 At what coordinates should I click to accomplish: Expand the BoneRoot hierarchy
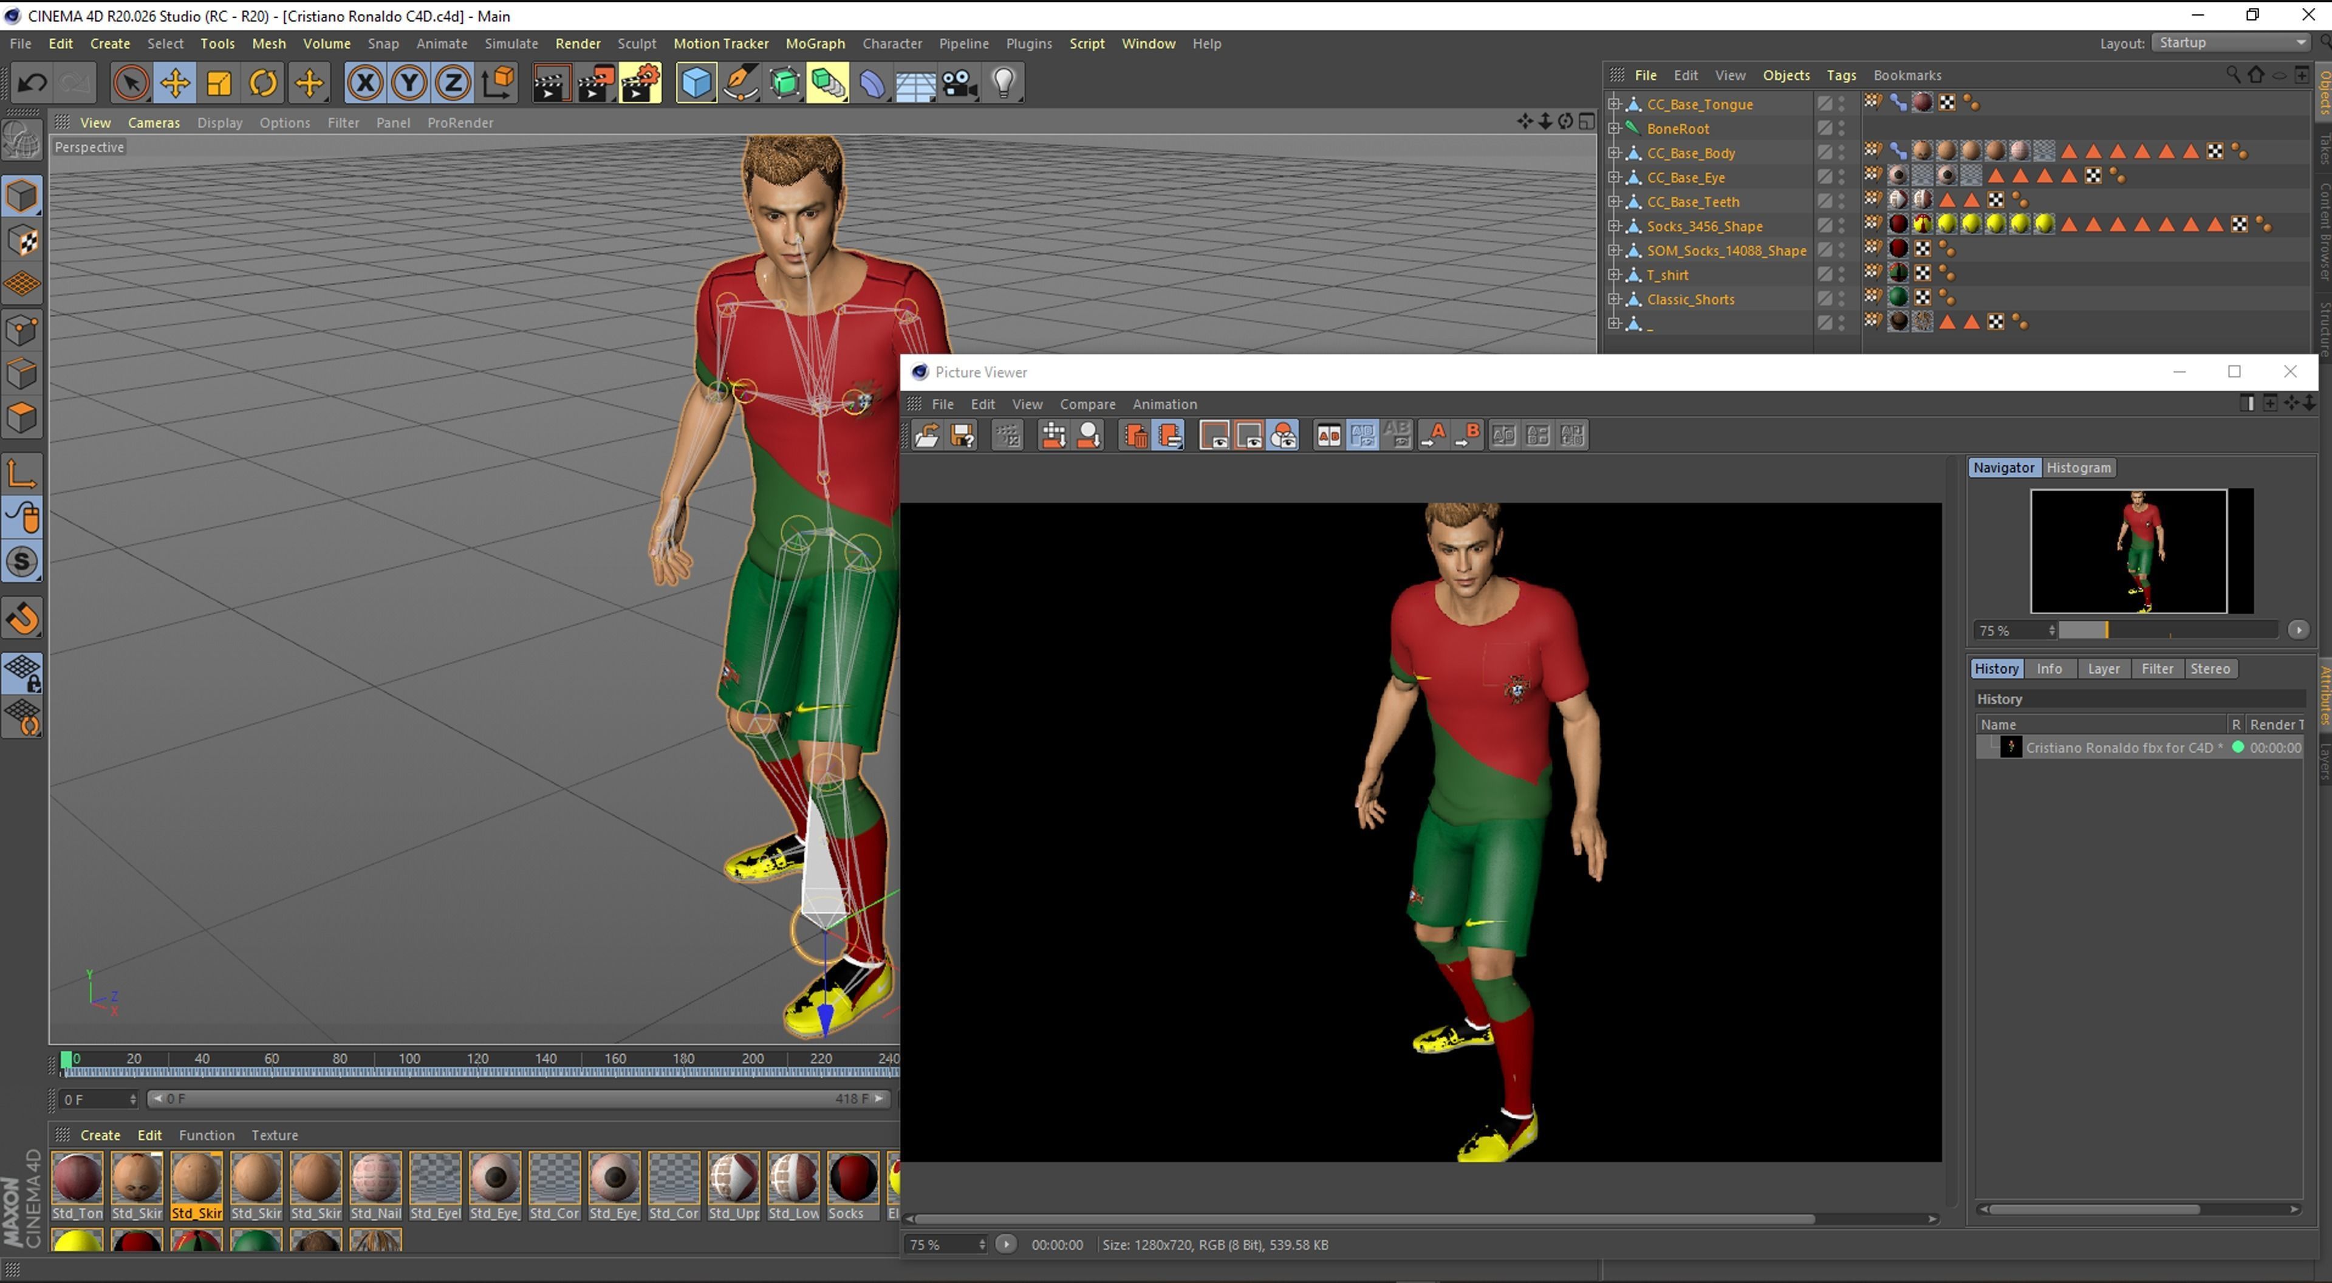tap(1614, 129)
